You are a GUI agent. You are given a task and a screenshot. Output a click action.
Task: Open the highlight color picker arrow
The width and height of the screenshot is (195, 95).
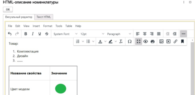pyautogui.click(x=116, y=41)
